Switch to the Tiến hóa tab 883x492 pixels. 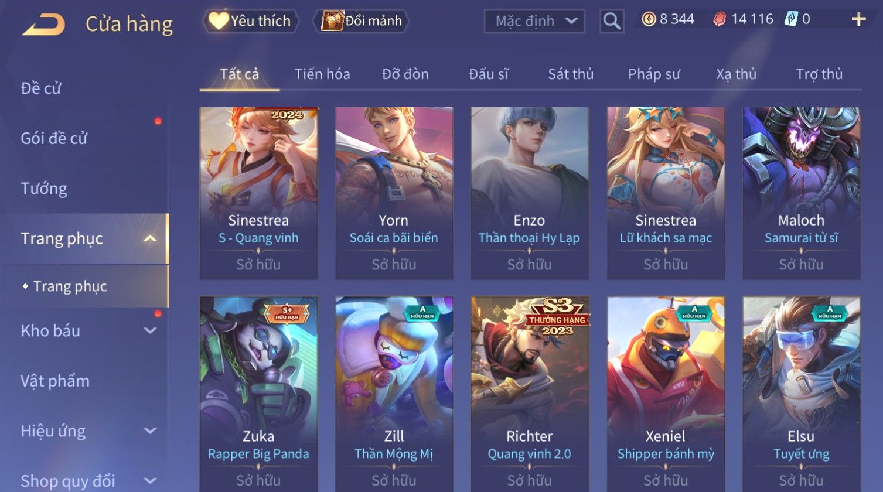point(322,74)
